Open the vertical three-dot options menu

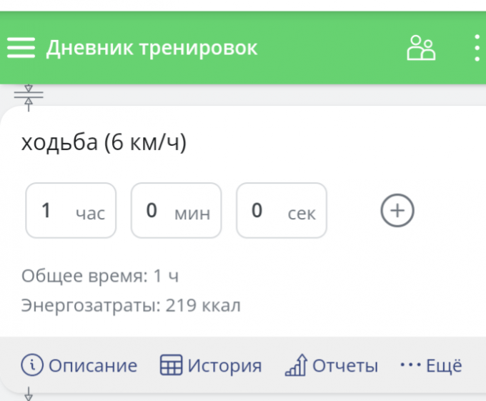click(x=477, y=48)
